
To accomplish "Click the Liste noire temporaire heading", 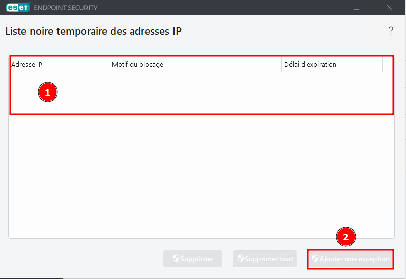I will [93, 32].
